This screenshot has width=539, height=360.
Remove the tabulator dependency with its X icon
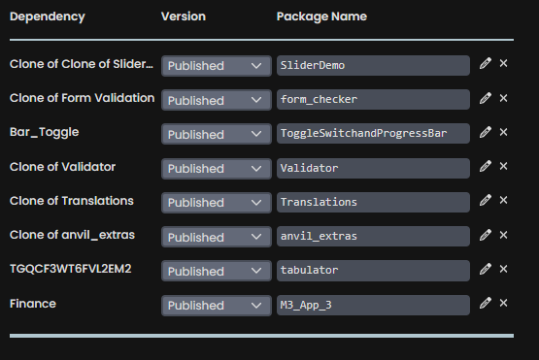[503, 269]
